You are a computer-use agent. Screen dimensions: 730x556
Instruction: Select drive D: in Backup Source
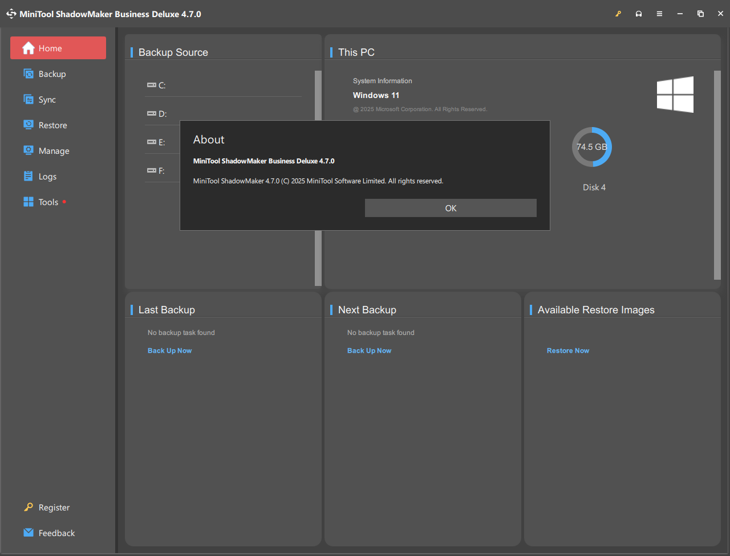[223, 114]
